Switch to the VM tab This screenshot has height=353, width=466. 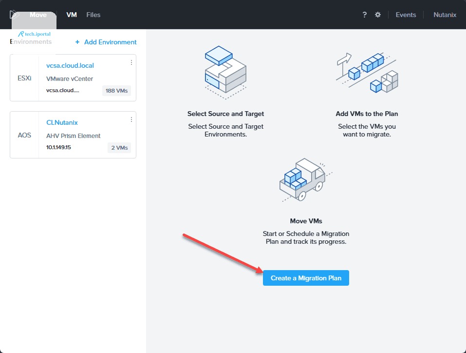pos(72,15)
